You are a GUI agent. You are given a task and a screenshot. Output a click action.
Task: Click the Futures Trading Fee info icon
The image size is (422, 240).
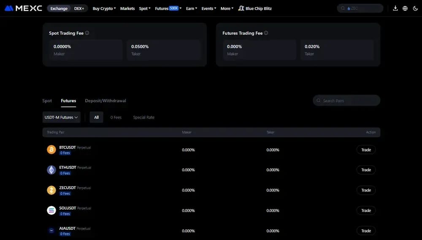pos(266,33)
